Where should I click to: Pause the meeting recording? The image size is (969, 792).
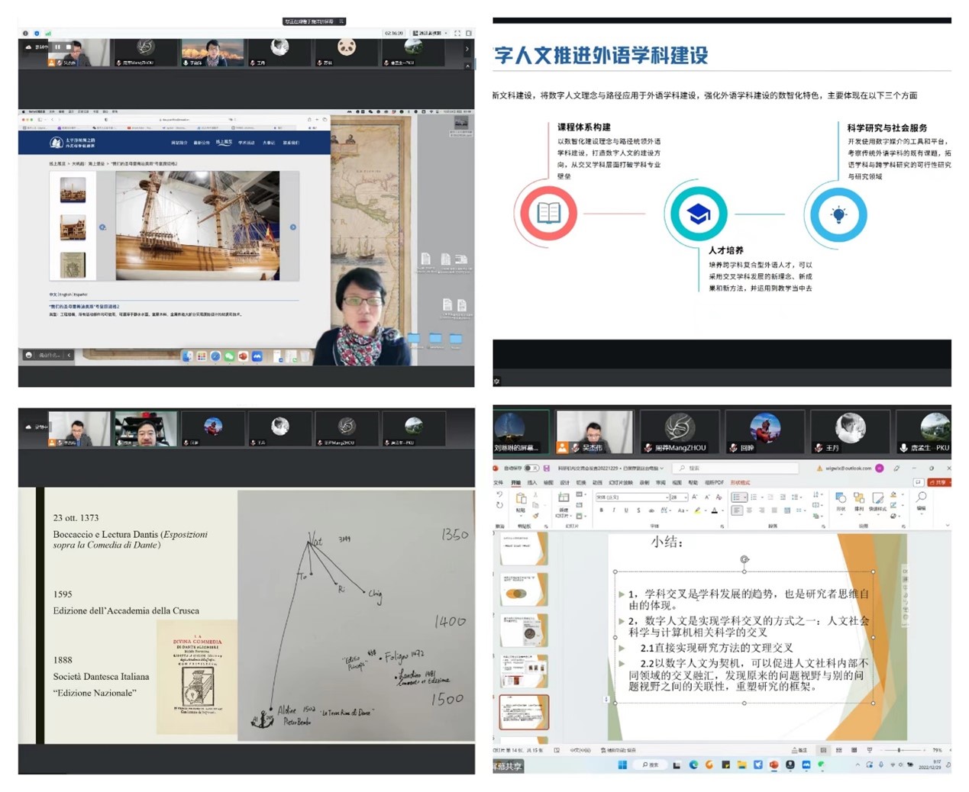[x=57, y=47]
